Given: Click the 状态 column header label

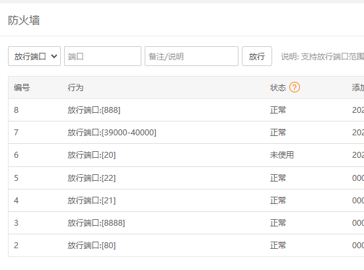Looking at the screenshot, I should pyautogui.click(x=277, y=88).
